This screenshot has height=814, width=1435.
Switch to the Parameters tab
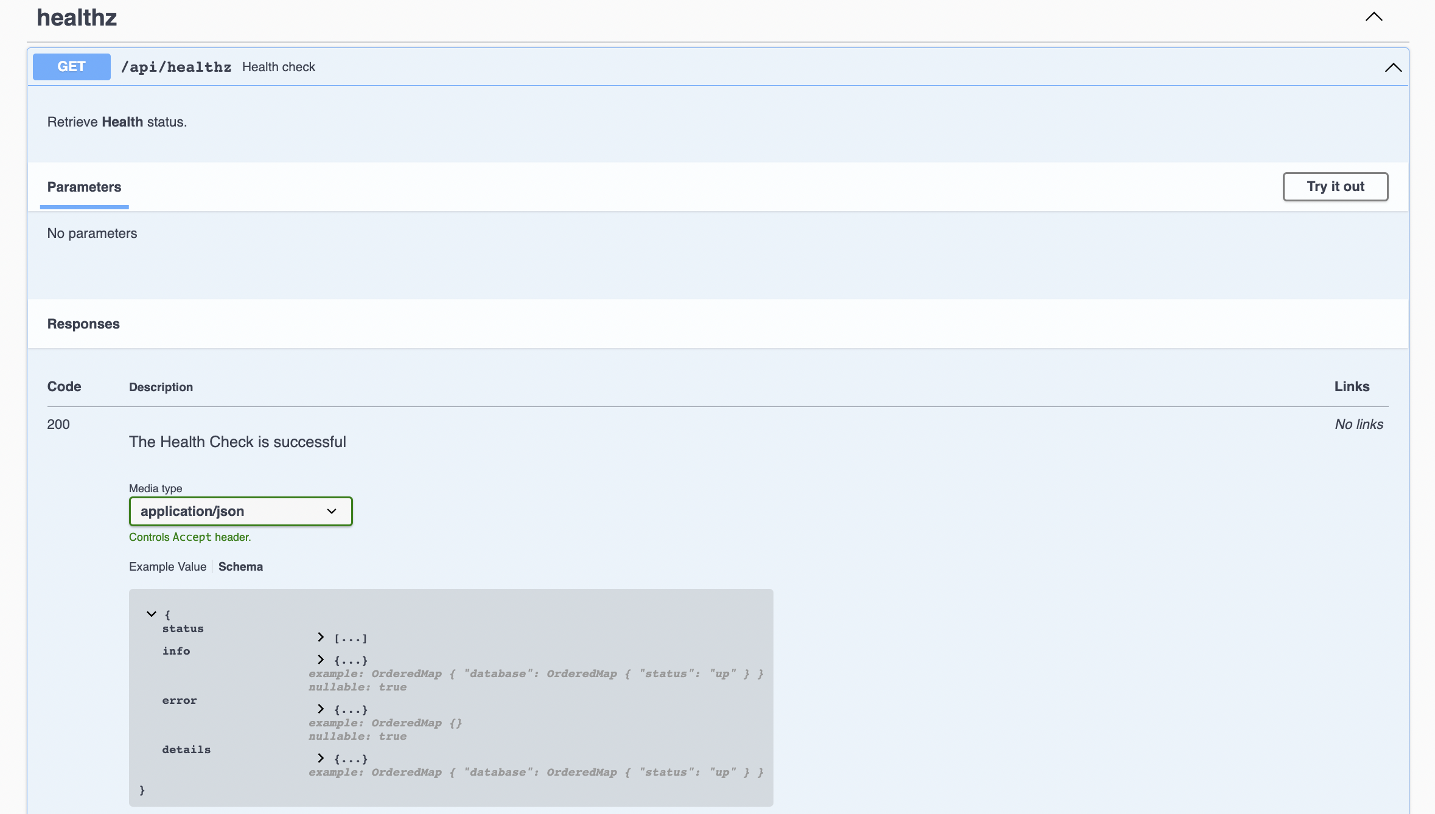[84, 187]
